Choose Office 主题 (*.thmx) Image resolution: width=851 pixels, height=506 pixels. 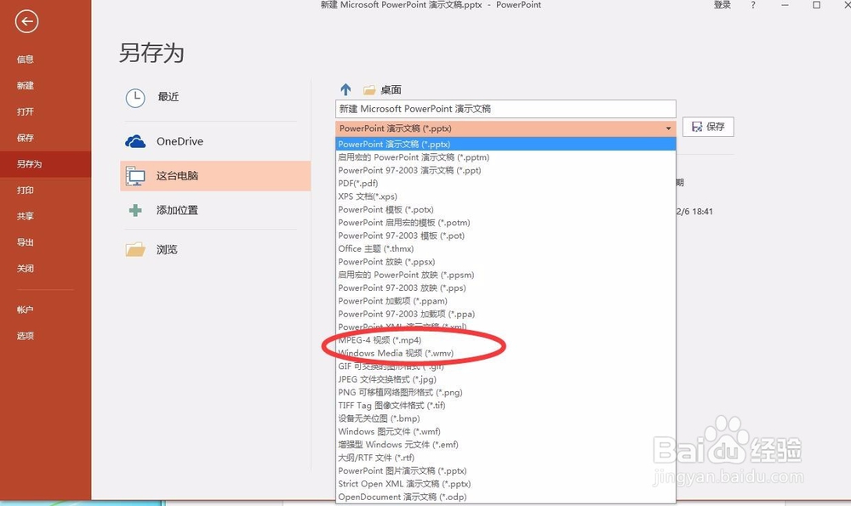pyautogui.click(x=505, y=248)
